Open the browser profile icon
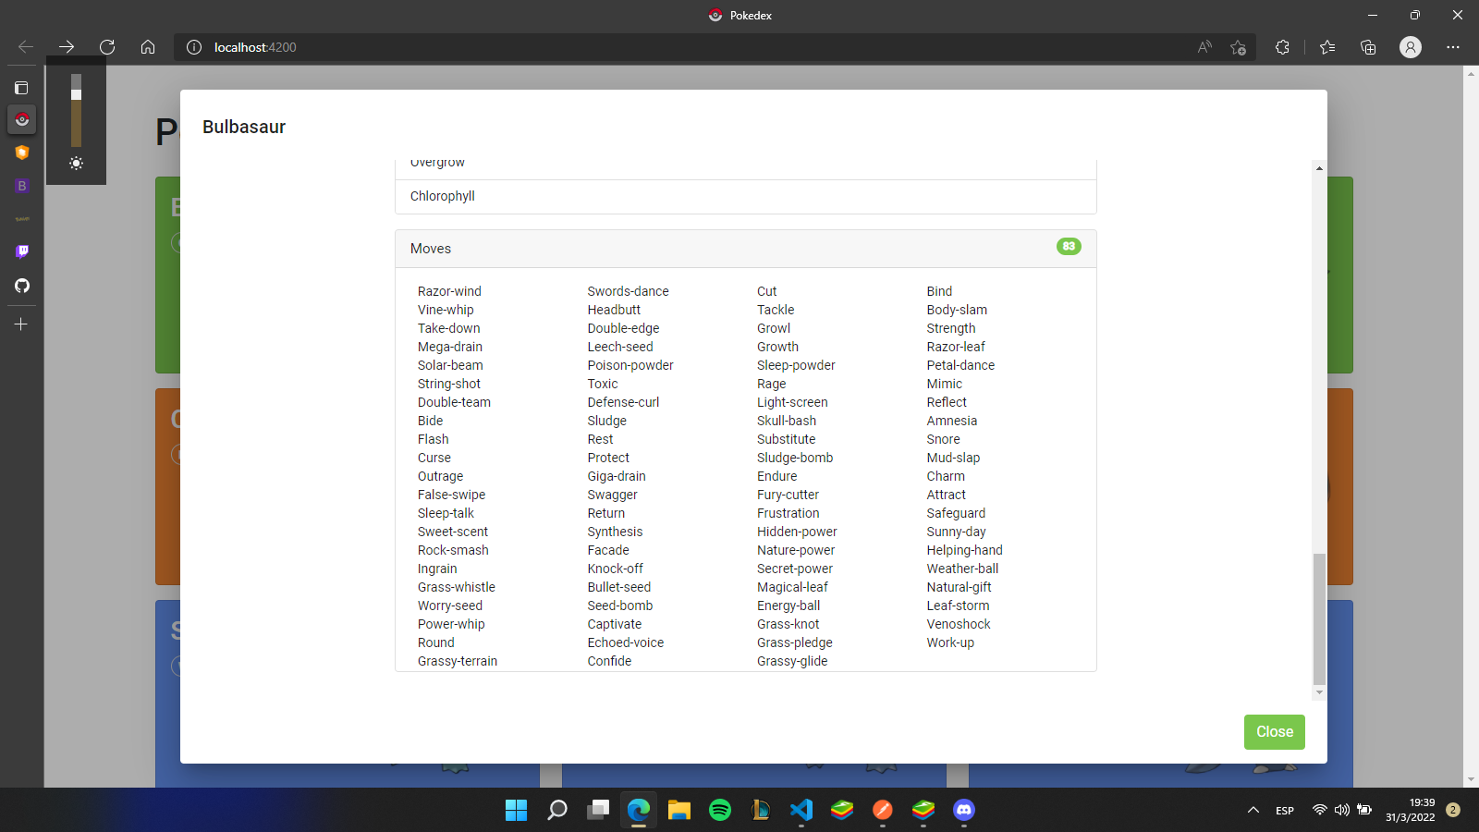The image size is (1479, 832). 1411,47
